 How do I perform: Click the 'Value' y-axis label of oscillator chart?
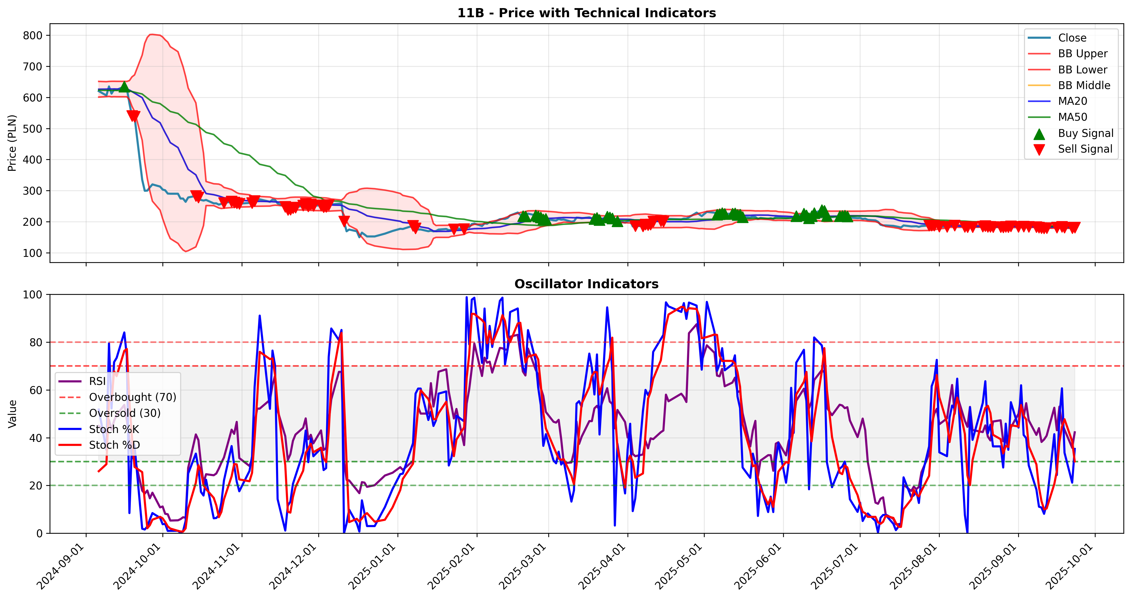(12, 414)
